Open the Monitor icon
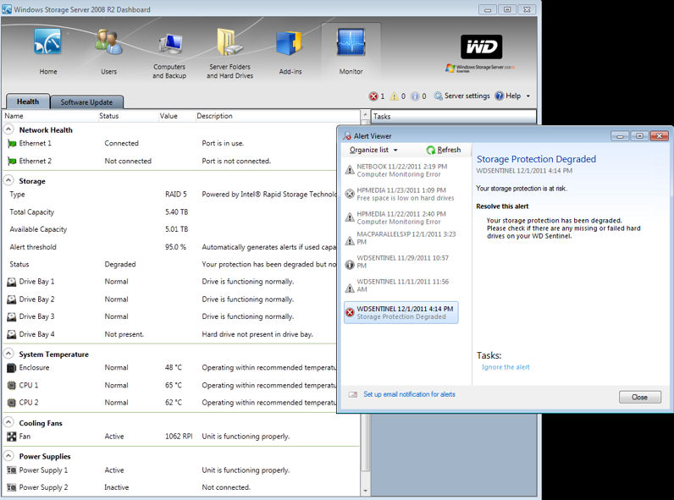This screenshot has width=674, height=500. tap(351, 42)
